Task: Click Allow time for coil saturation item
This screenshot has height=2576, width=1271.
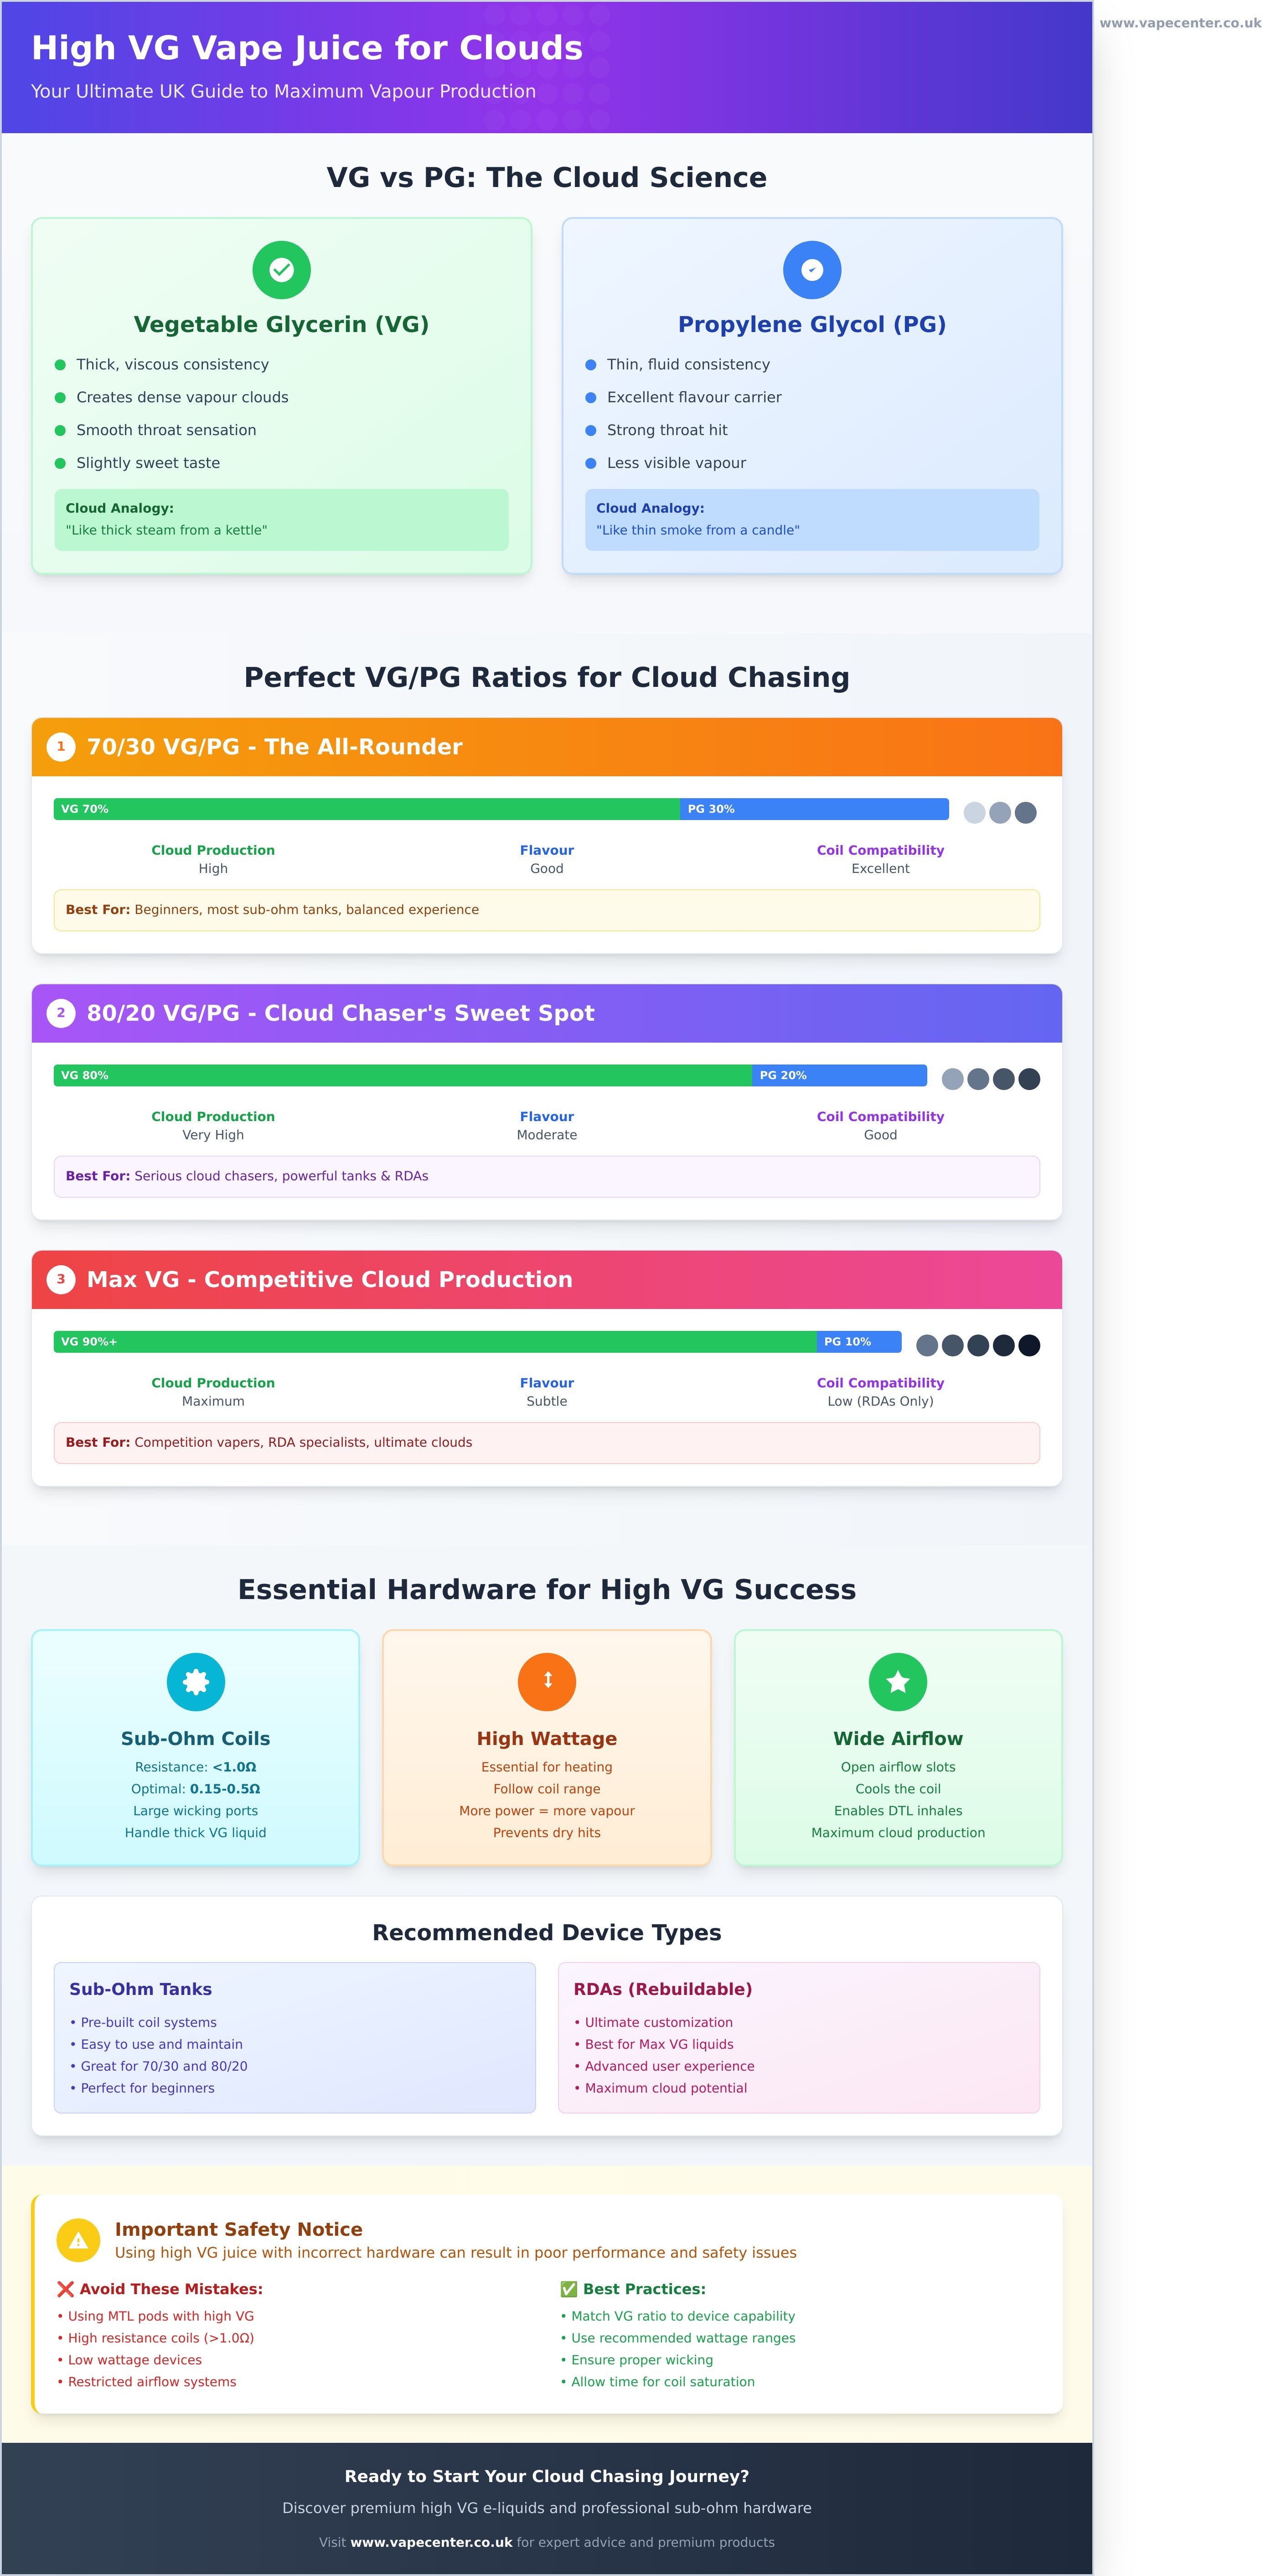Action: pos(657,2382)
